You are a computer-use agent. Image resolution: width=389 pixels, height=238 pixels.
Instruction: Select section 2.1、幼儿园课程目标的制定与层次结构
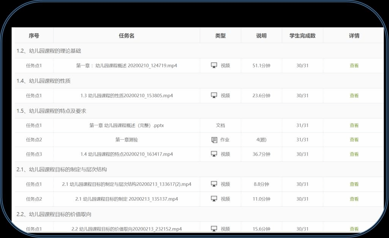[62, 169]
